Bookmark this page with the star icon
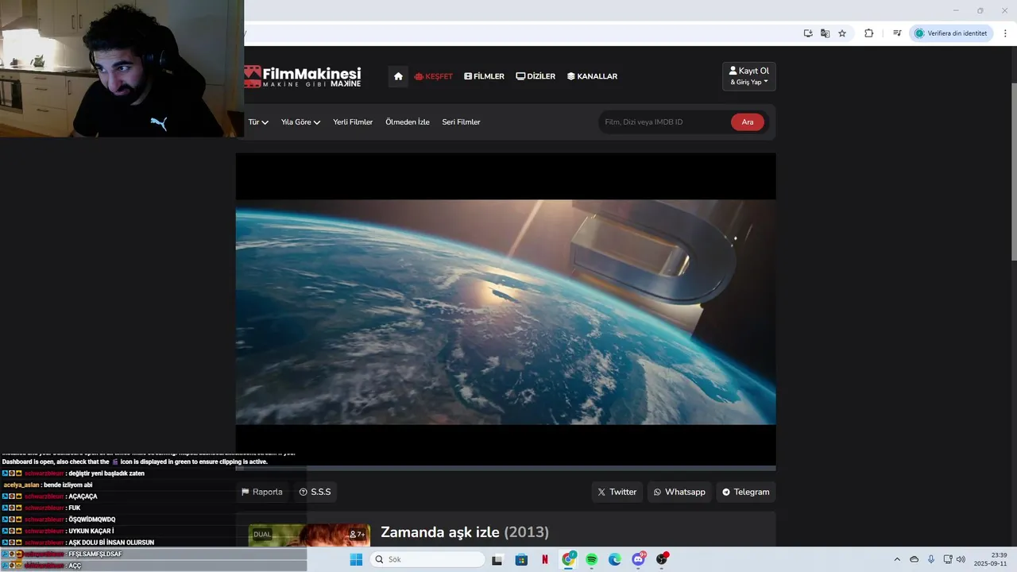 click(842, 33)
